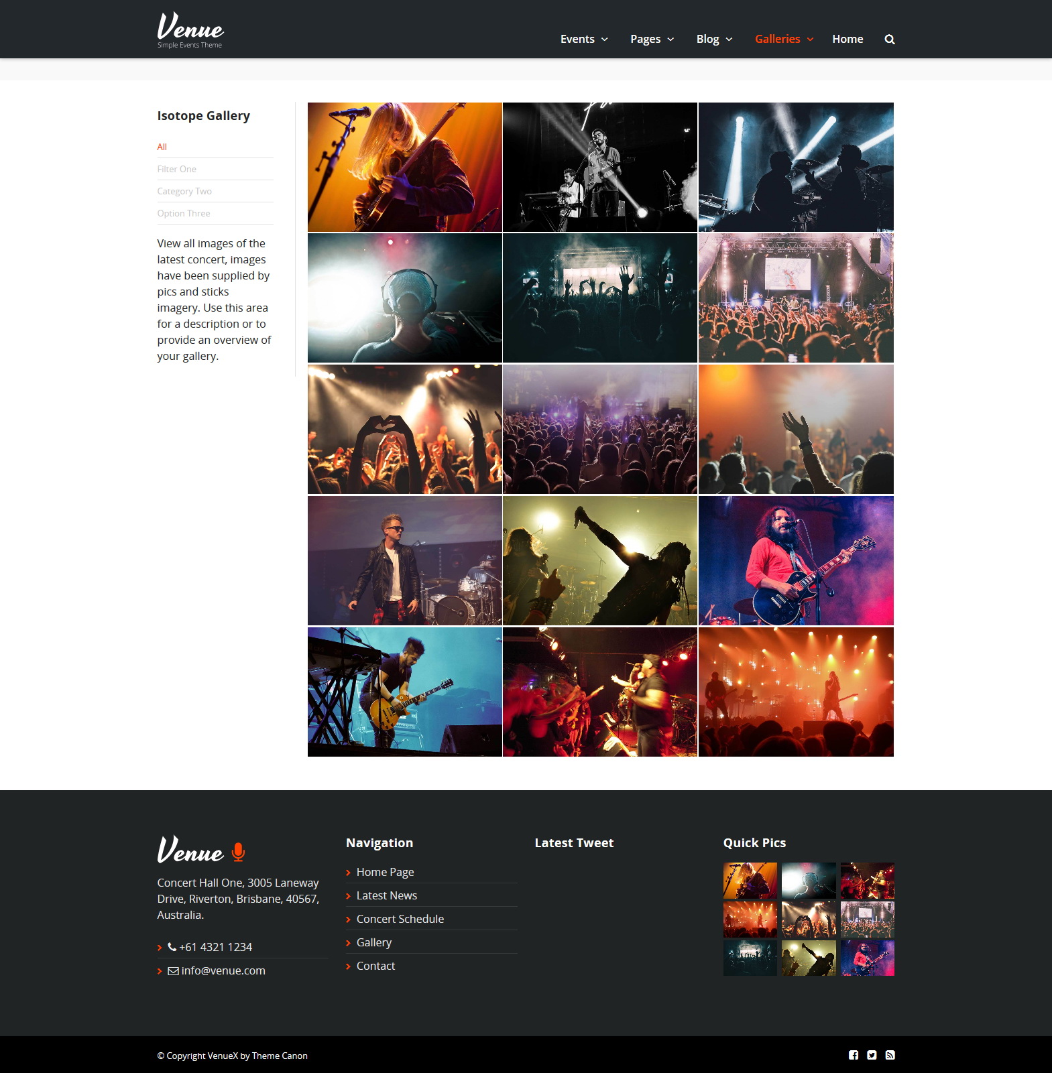Click the +61 4321 1234 phone number
The width and height of the screenshot is (1052, 1073).
pos(215,947)
